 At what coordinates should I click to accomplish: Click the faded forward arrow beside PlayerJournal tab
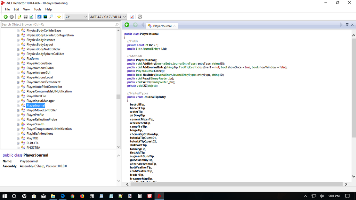[x=135, y=25]
